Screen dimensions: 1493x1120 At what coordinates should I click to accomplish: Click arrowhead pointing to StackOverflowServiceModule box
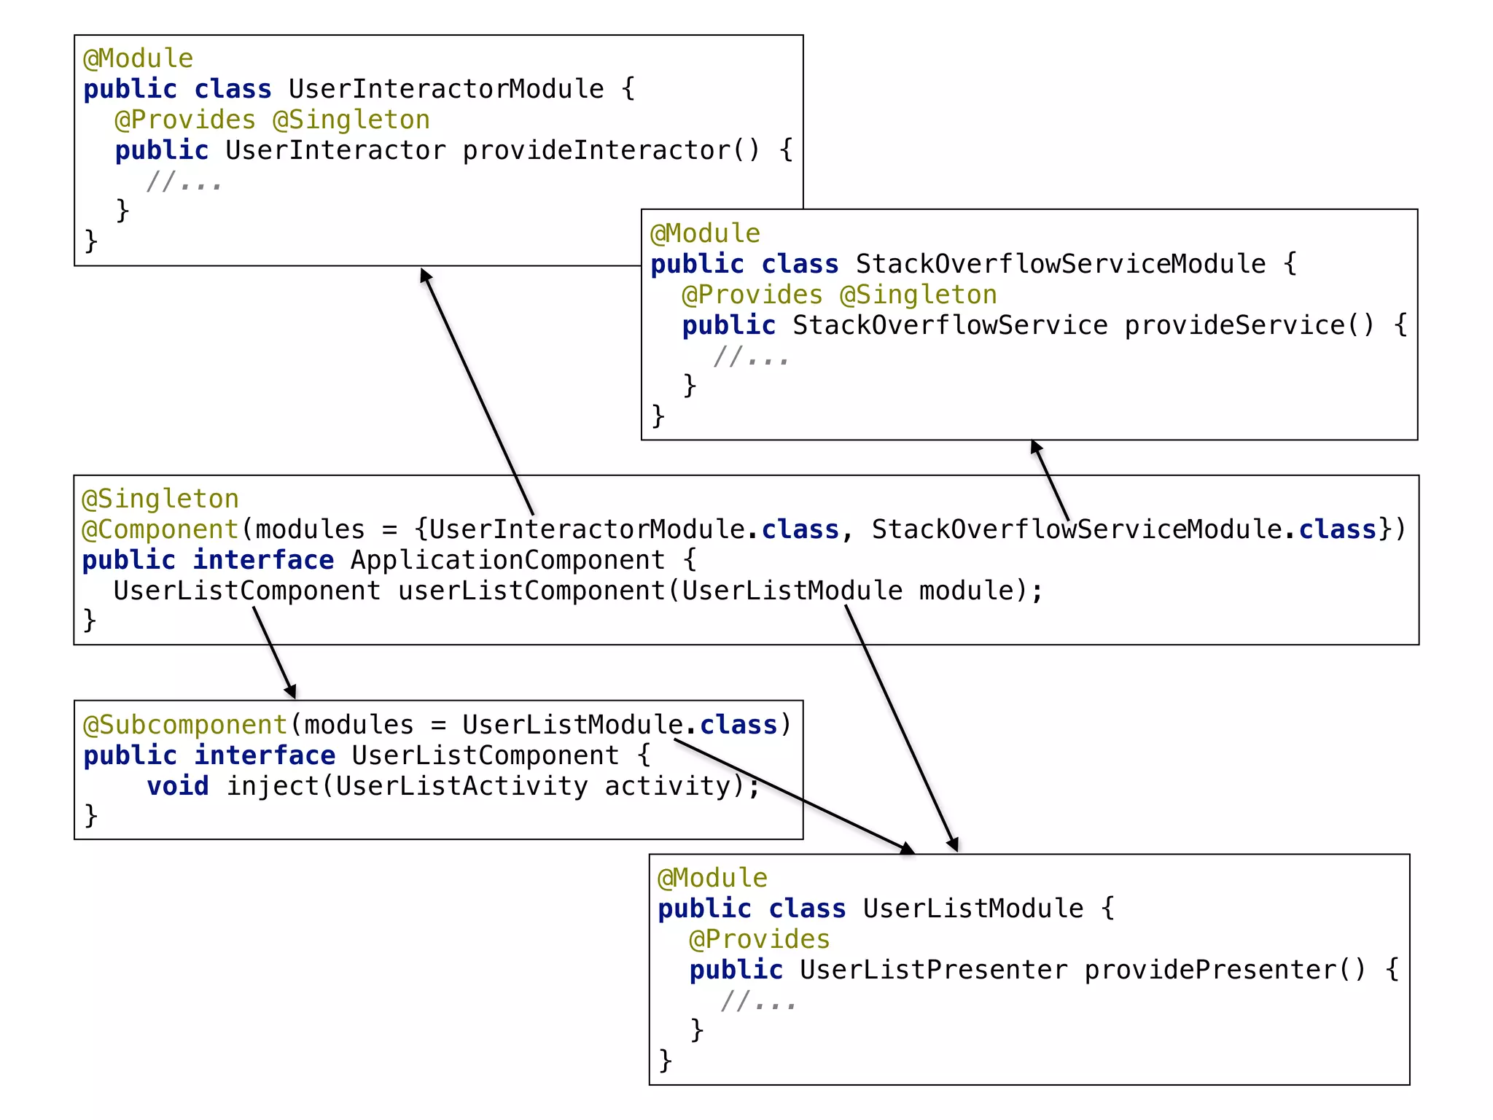pos(1035,446)
